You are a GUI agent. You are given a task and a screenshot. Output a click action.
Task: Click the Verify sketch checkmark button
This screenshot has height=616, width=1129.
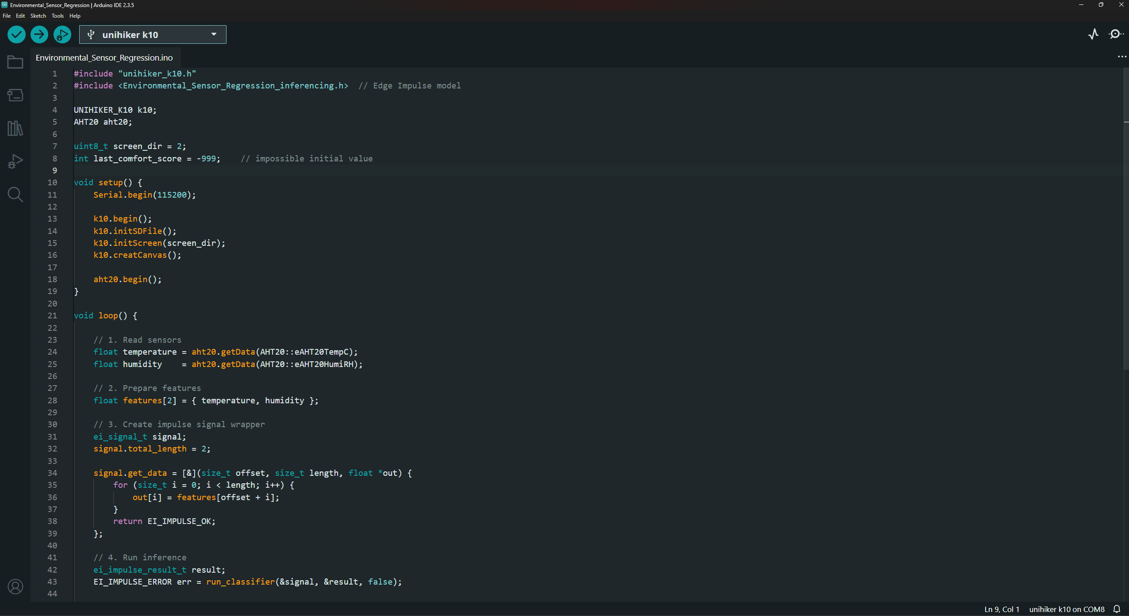tap(16, 34)
